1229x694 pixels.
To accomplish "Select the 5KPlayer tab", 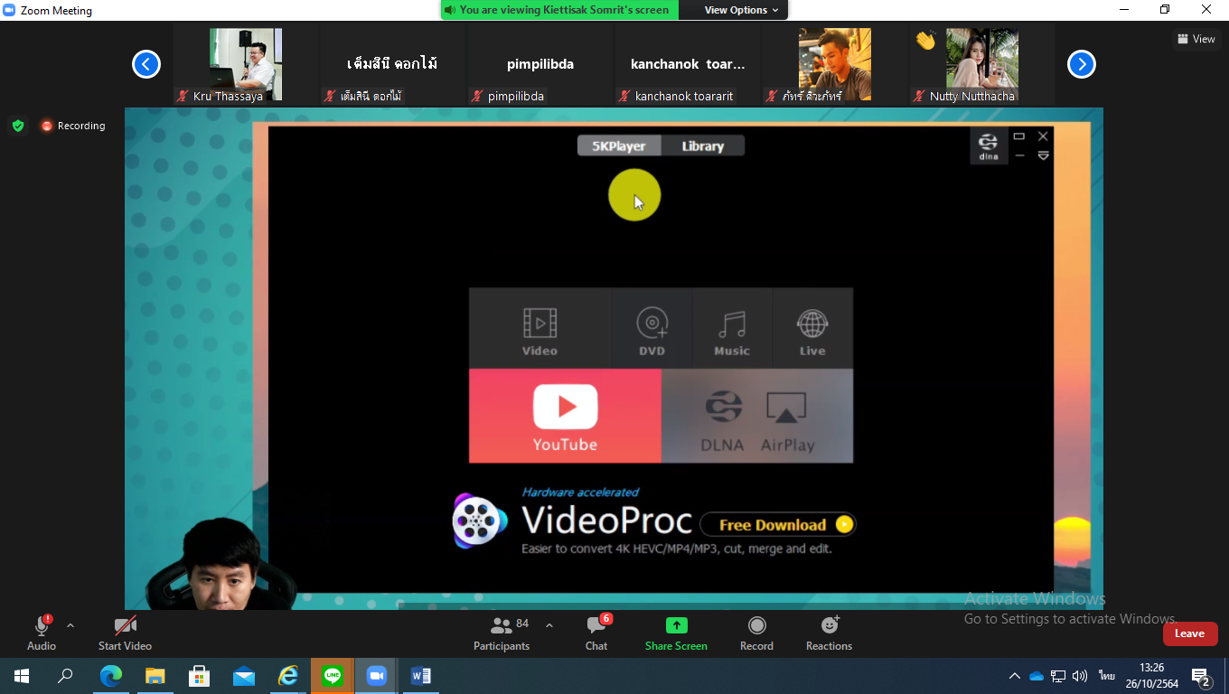I will point(619,145).
